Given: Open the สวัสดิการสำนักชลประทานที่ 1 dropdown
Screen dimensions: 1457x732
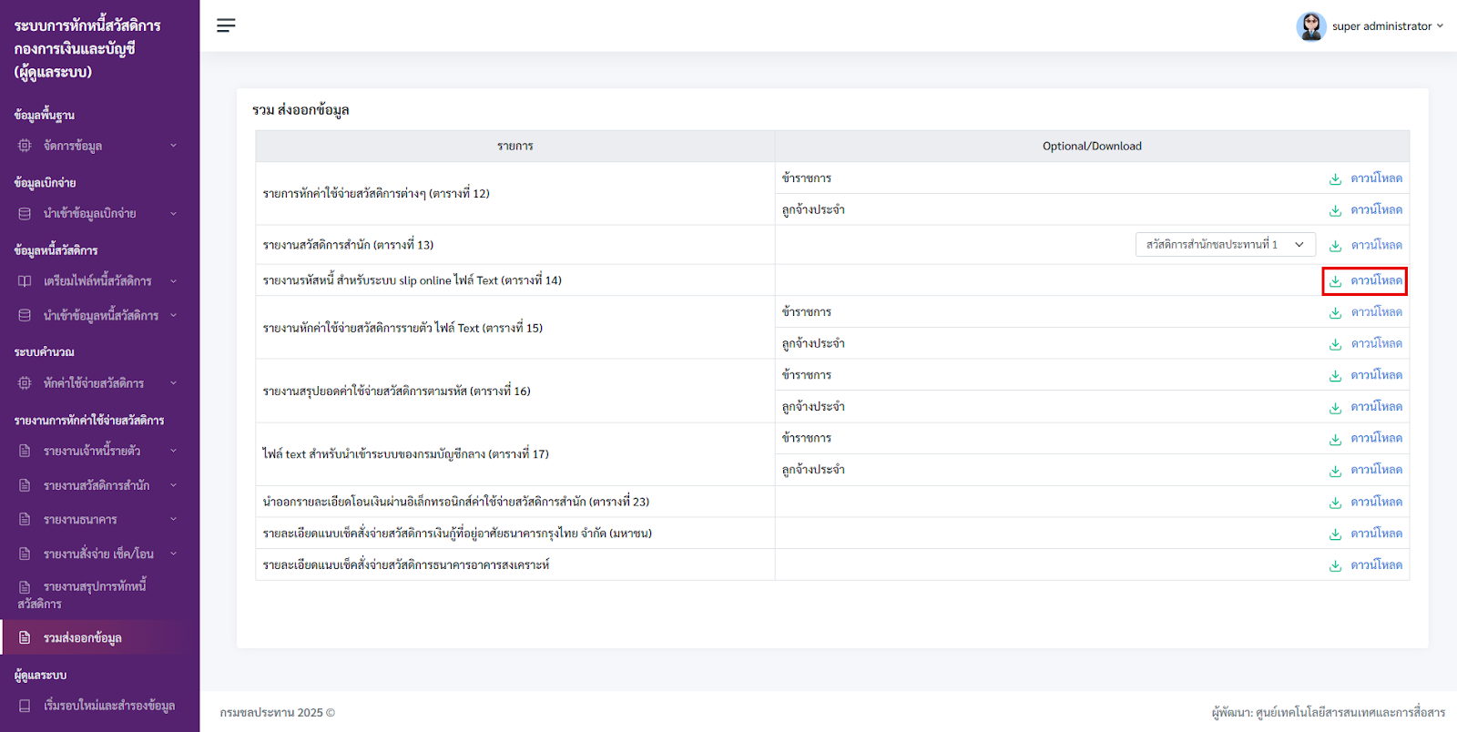Looking at the screenshot, I should click(x=1225, y=245).
